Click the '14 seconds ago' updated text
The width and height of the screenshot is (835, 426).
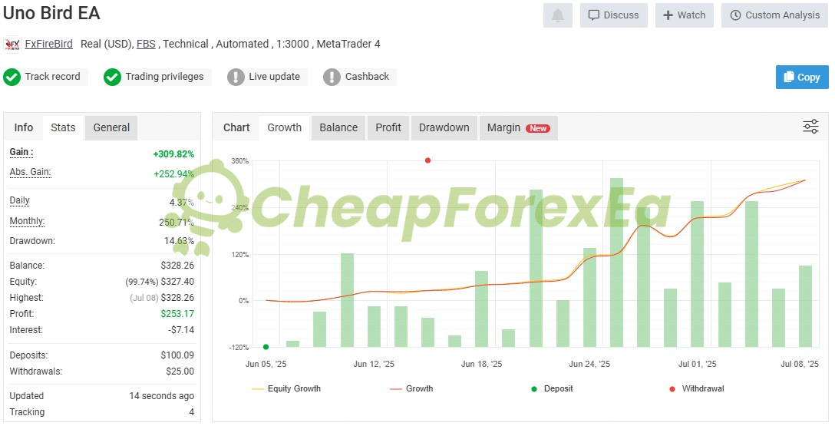click(161, 396)
